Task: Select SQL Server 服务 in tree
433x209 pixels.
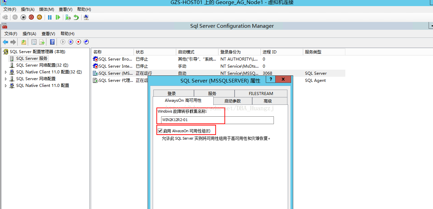Action: pyautogui.click(x=32, y=59)
